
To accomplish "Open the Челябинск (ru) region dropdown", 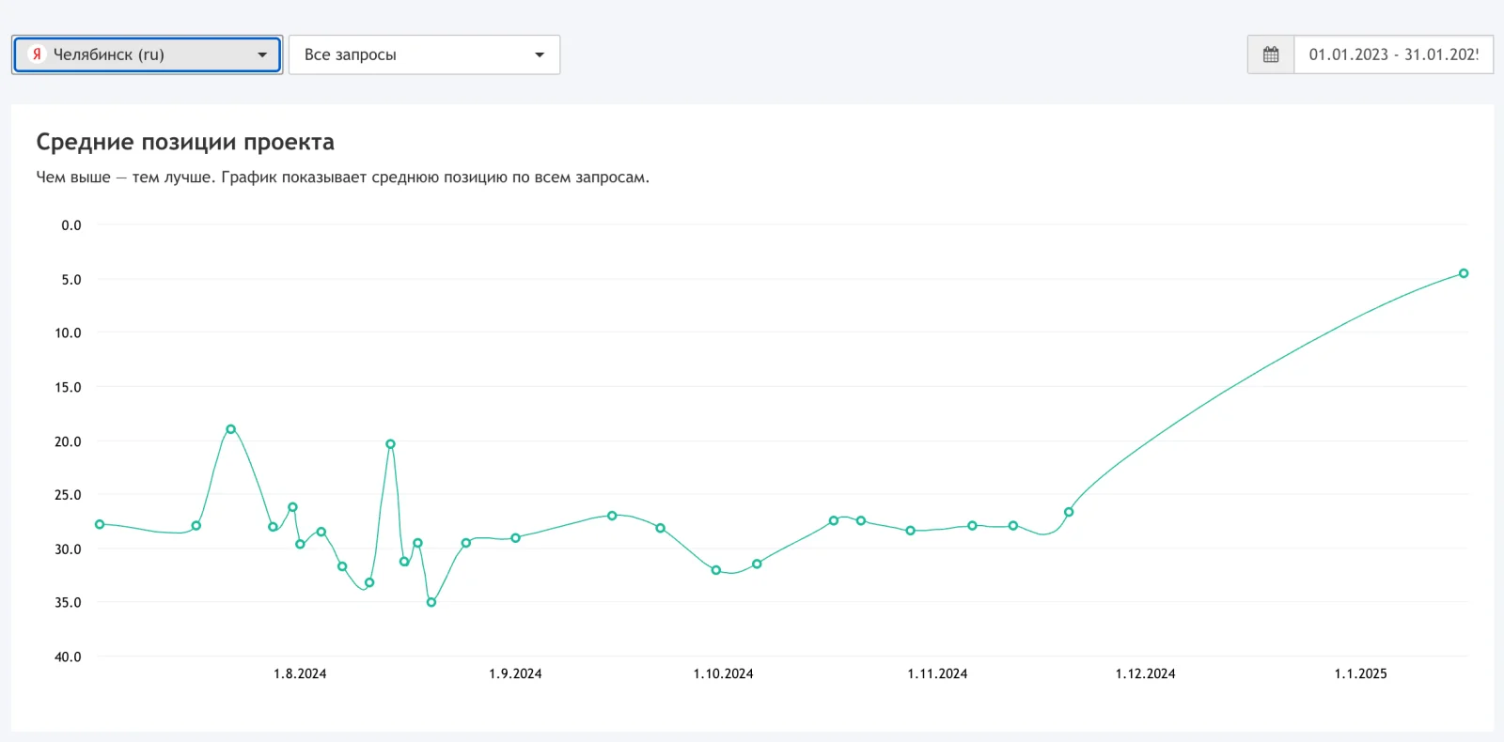I will pos(147,54).
